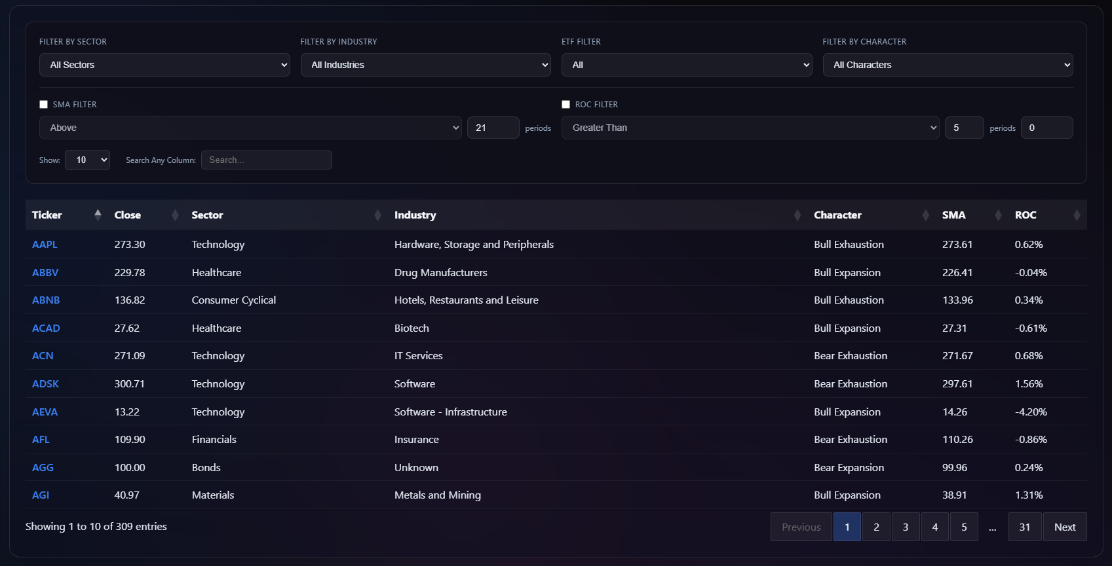Click the SMA periods input showing 21

pos(493,128)
